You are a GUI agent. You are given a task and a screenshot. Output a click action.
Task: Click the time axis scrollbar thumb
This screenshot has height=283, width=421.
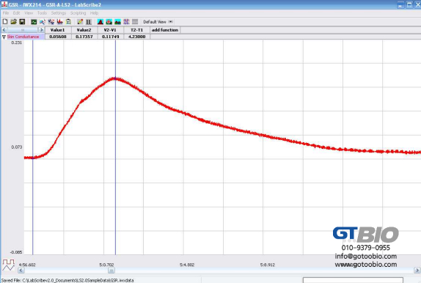pyautogui.click(x=111, y=271)
